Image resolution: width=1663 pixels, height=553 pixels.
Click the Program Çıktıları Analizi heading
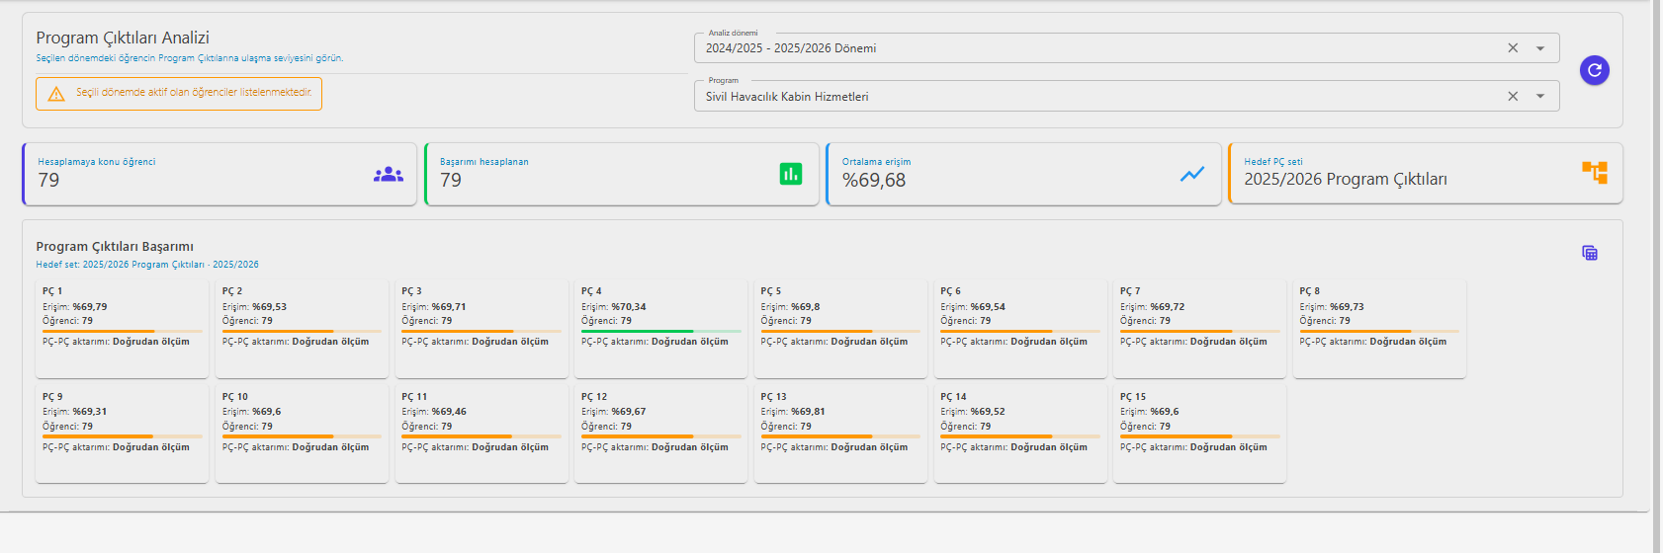123,38
